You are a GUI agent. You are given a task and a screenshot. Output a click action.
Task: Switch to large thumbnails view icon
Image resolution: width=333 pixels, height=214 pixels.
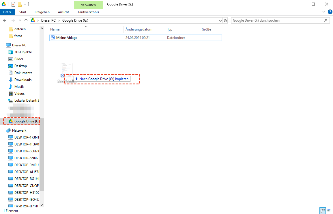click(x=329, y=211)
